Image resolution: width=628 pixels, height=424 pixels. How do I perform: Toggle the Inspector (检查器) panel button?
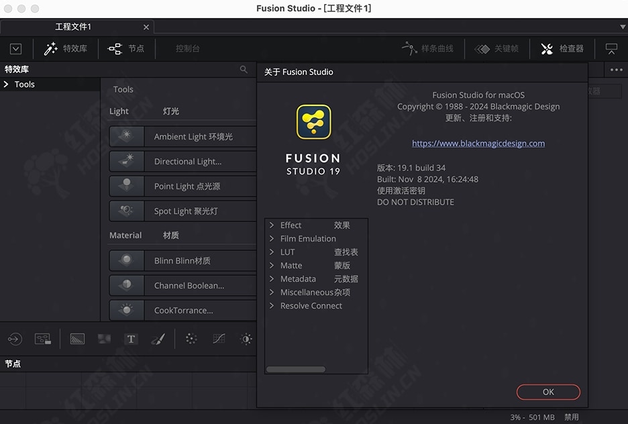tap(562, 49)
